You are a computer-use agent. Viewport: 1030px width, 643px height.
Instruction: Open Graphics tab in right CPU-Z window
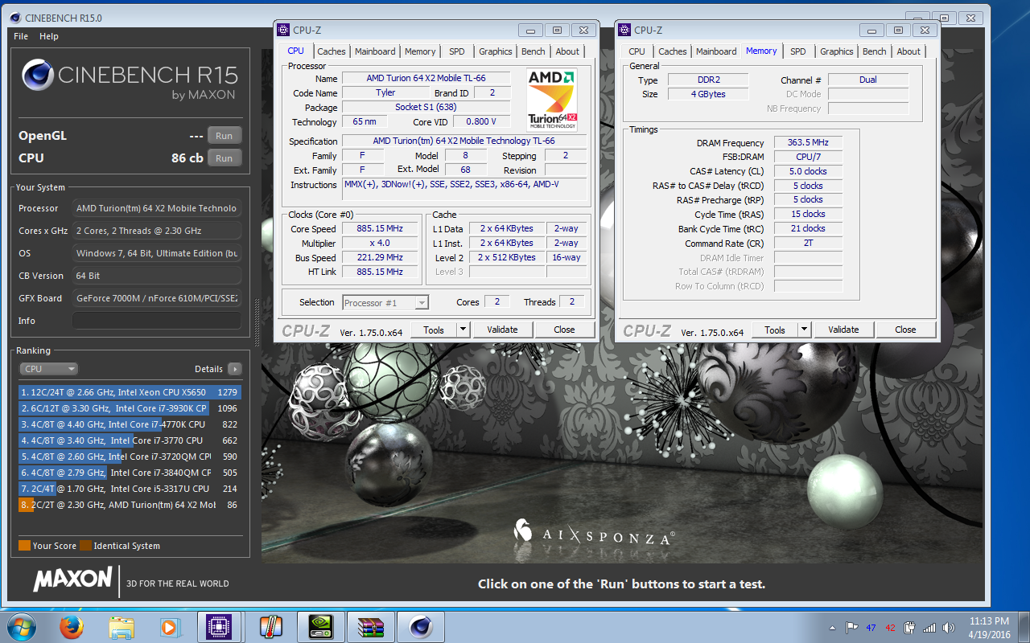[x=837, y=51]
